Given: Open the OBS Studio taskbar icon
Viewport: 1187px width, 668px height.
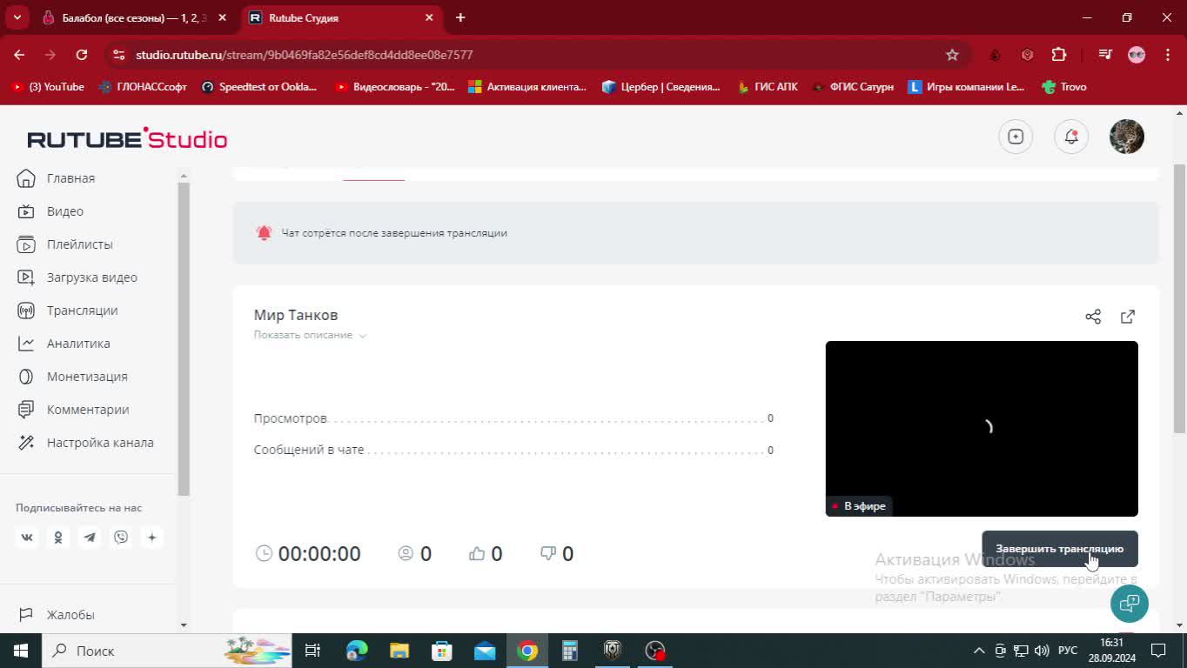Looking at the screenshot, I should coord(655,651).
